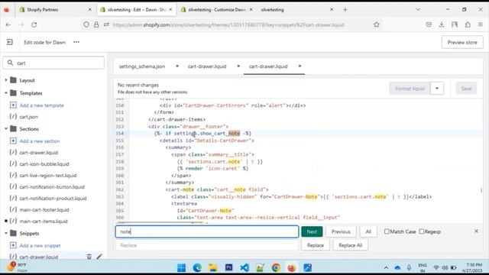Open Windows Start menu

[181, 267]
